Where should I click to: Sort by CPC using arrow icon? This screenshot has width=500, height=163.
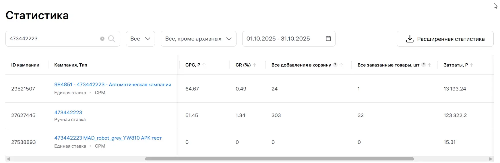[x=204, y=65]
